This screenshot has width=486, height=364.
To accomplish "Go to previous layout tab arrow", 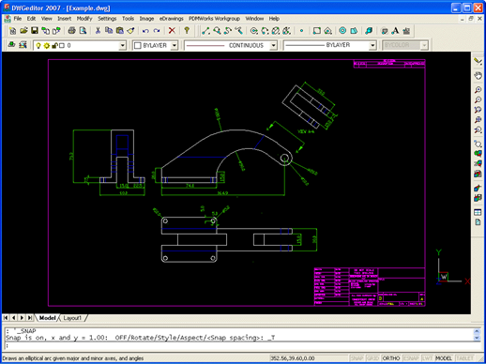I will tap(14, 318).
